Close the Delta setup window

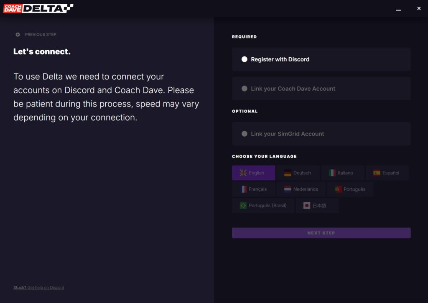pyautogui.click(x=419, y=8)
